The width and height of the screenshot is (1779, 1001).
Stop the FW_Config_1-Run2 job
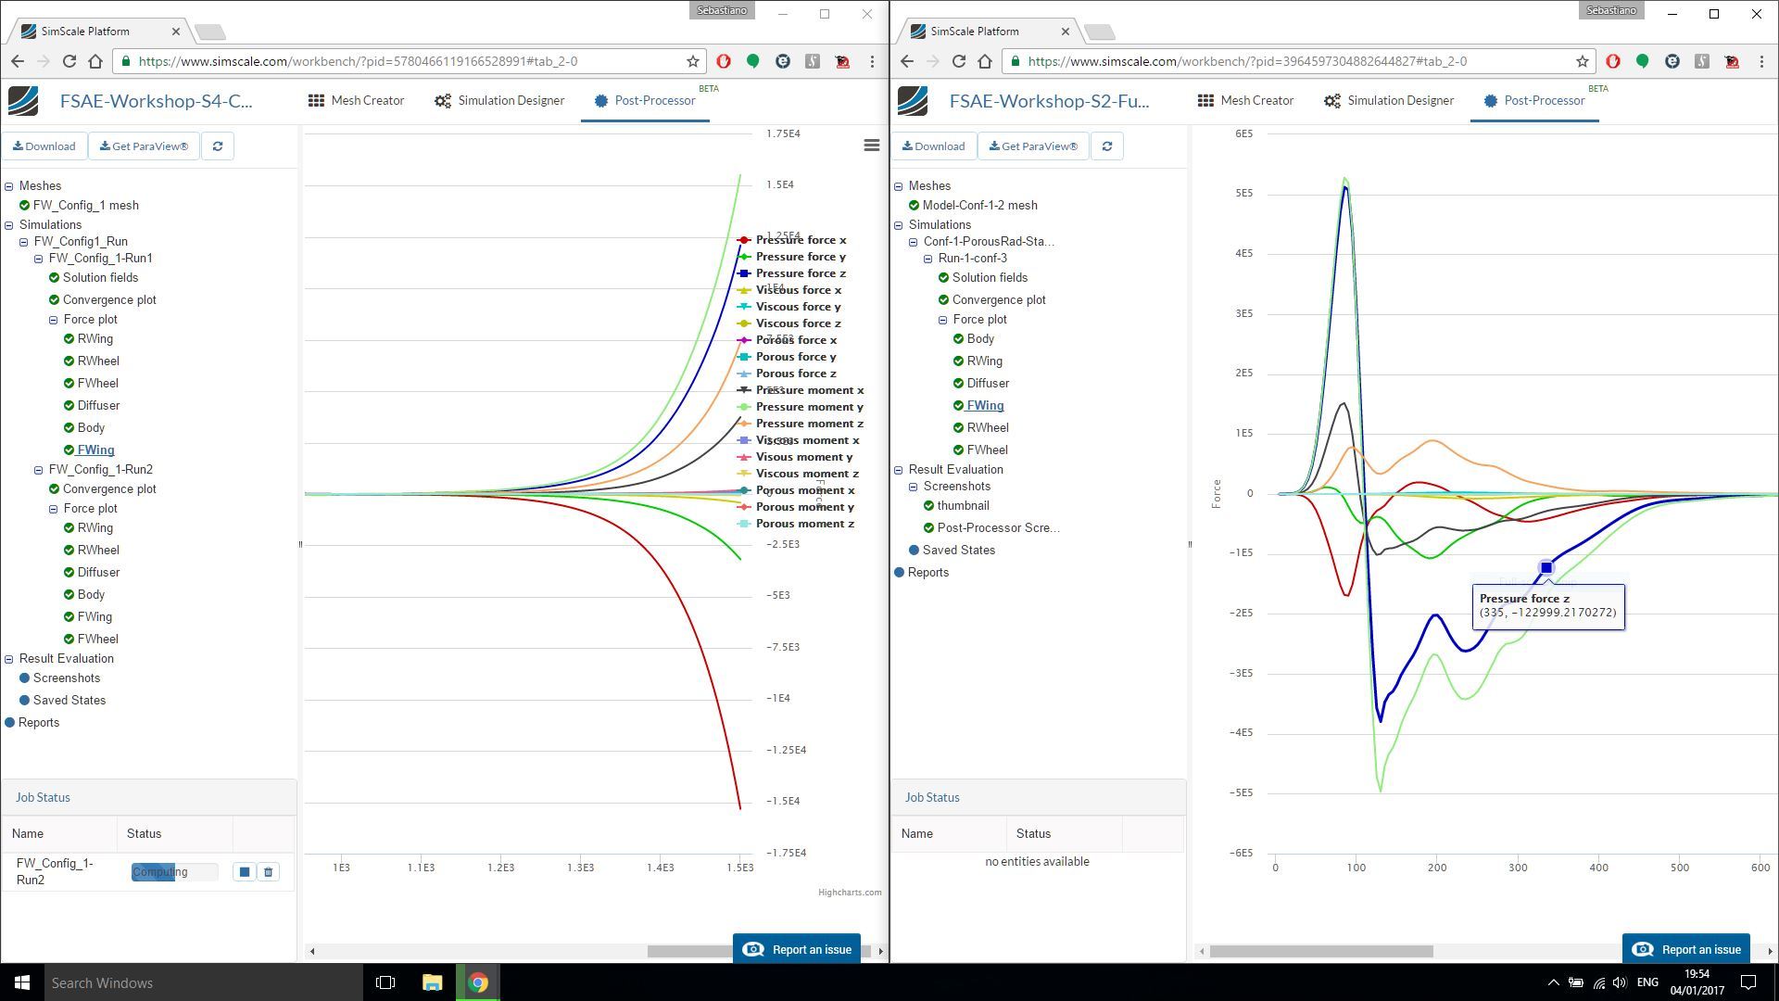[244, 872]
